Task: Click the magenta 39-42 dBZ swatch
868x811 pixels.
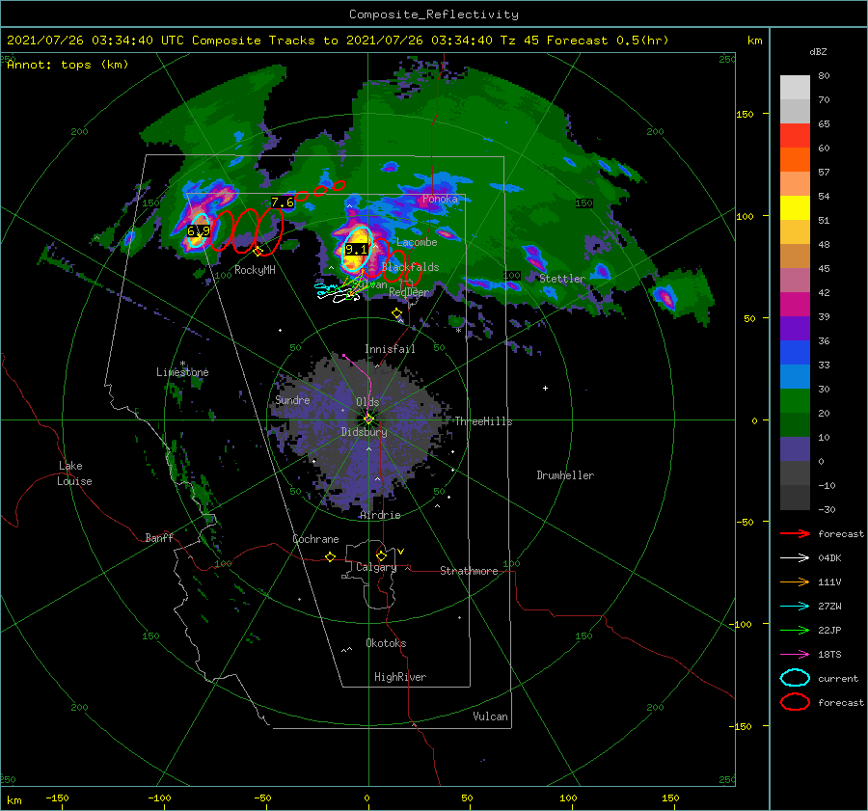Action: 795,305
